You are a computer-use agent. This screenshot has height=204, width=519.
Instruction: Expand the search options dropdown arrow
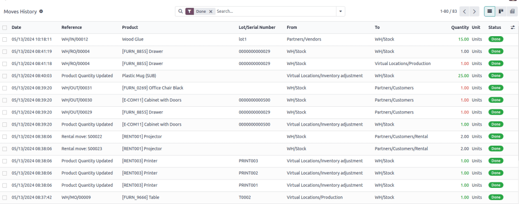[x=341, y=11]
